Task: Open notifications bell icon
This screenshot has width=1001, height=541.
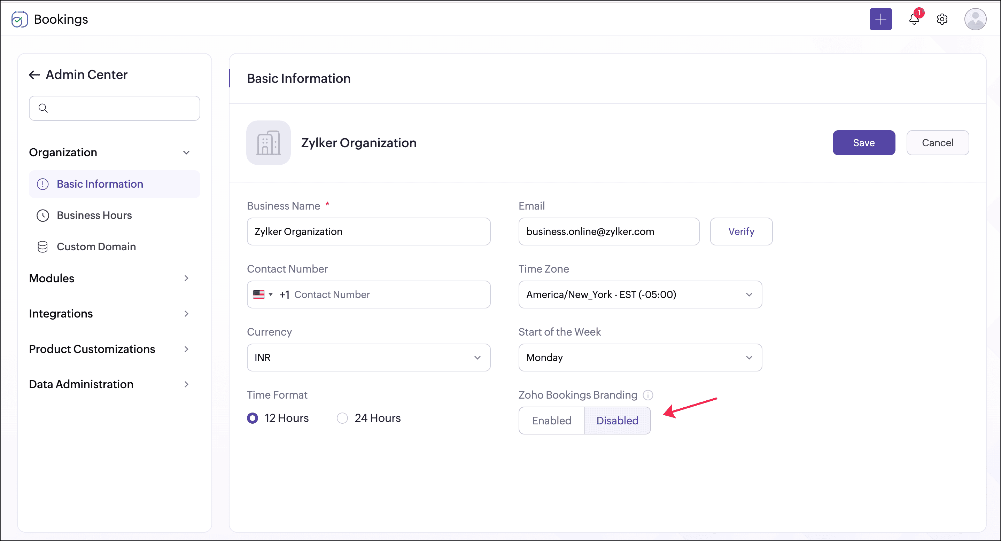Action: click(x=914, y=19)
